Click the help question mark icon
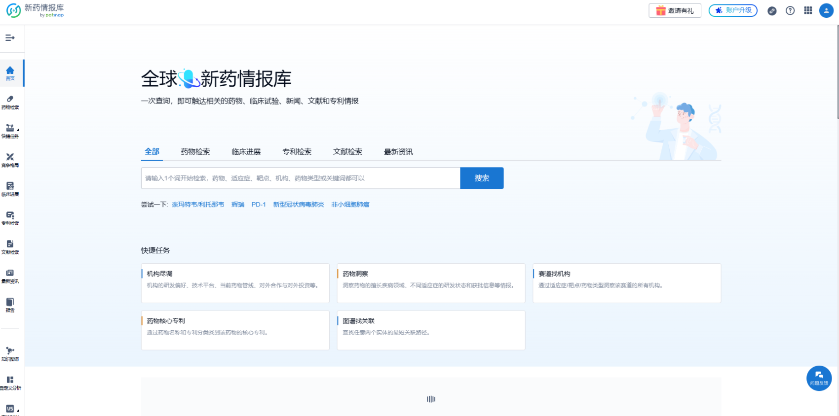 point(790,10)
